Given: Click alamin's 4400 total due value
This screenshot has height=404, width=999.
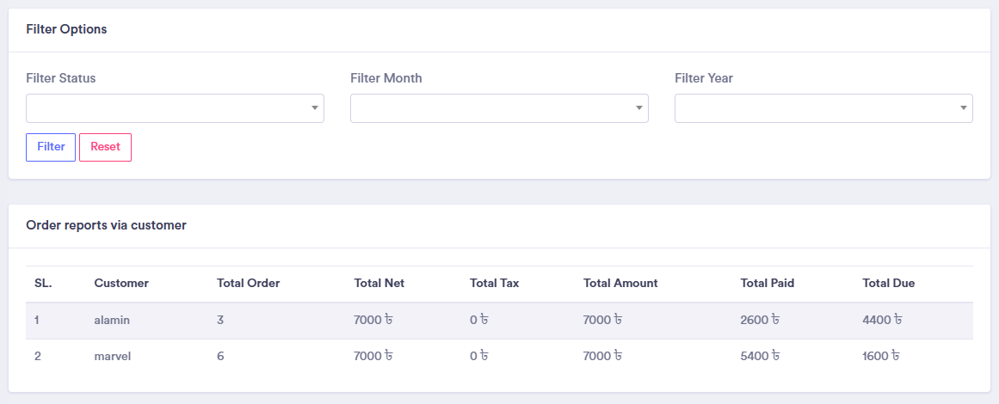Looking at the screenshot, I should [882, 321].
